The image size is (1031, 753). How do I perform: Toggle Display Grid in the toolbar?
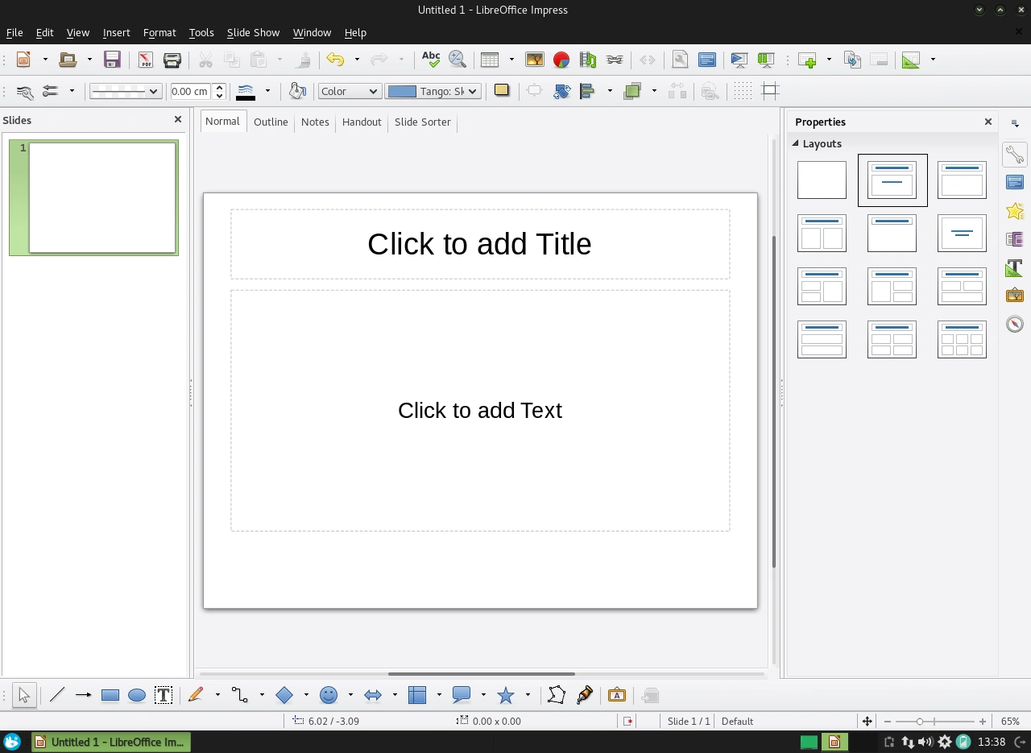pos(741,90)
